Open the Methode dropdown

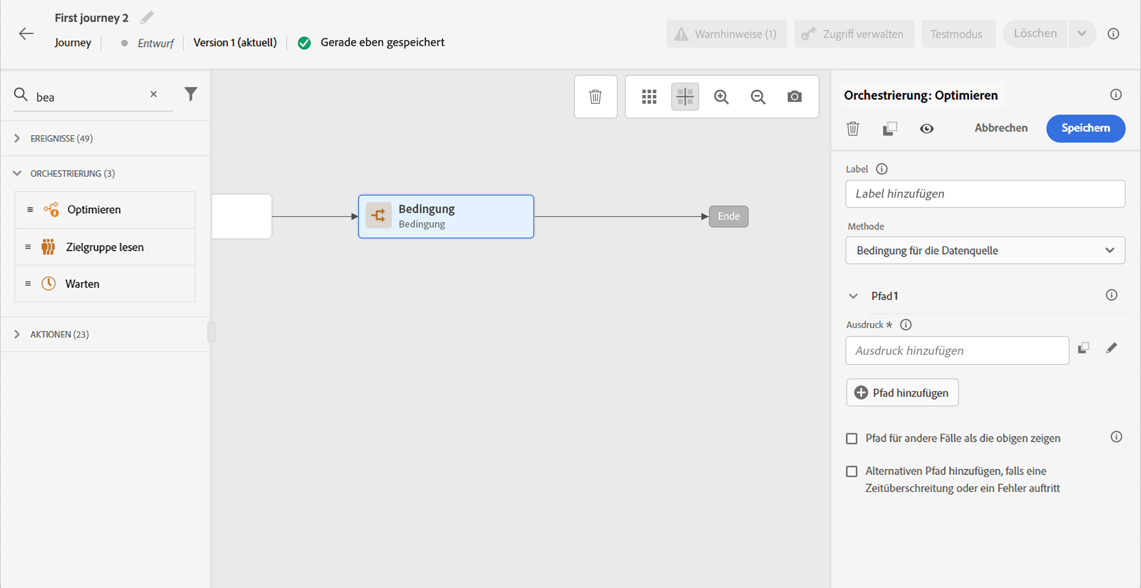point(985,250)
